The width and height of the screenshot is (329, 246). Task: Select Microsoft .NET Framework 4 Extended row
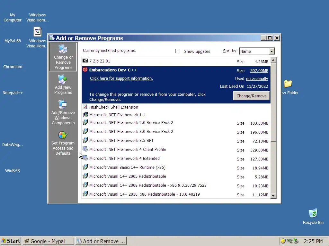176,159
